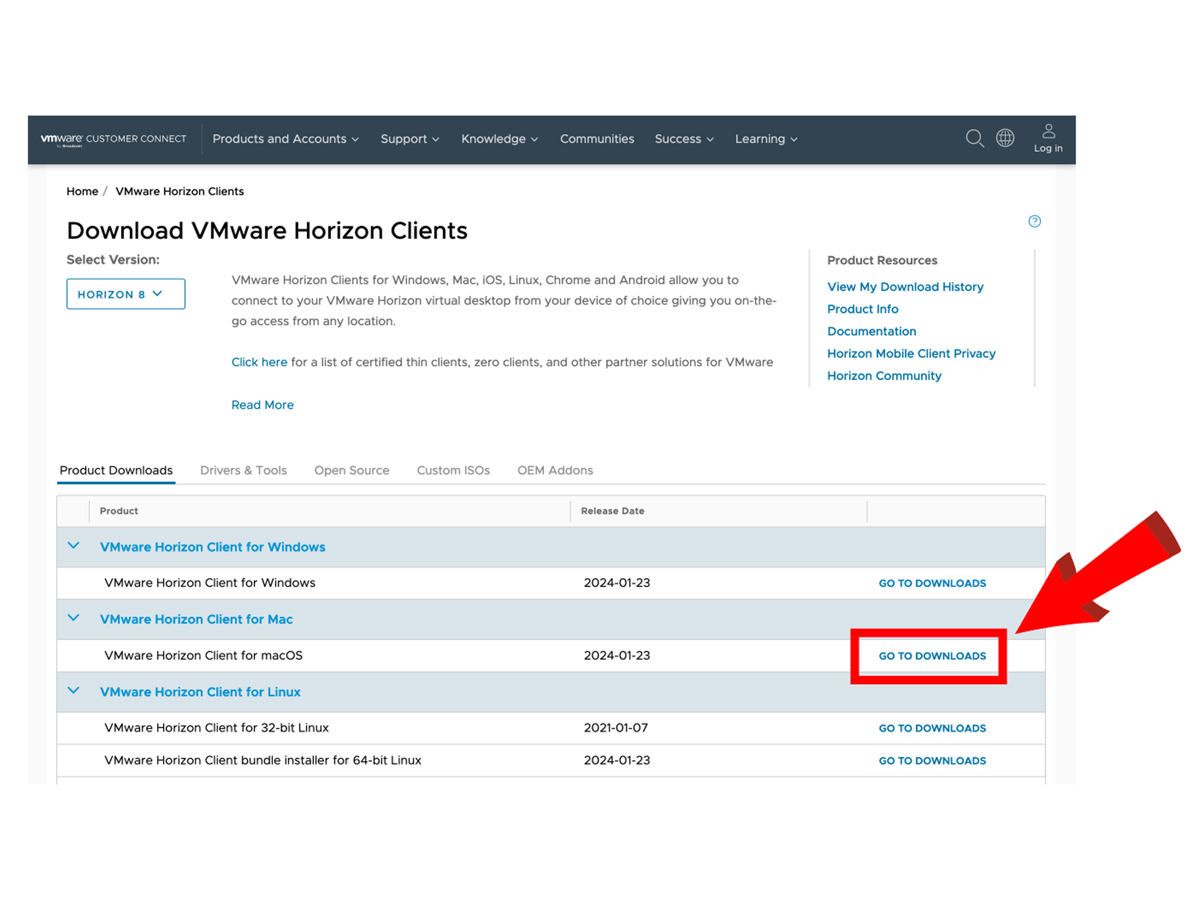Screen dimensions: 1200x900
Task: Switch to the Drivers & Tools tab
Action: pyautogui.click(x=243, y=470)
